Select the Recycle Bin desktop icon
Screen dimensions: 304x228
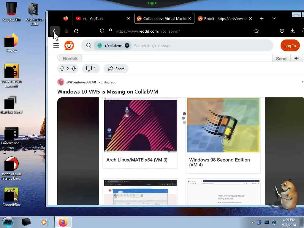[x=12, y=12]
